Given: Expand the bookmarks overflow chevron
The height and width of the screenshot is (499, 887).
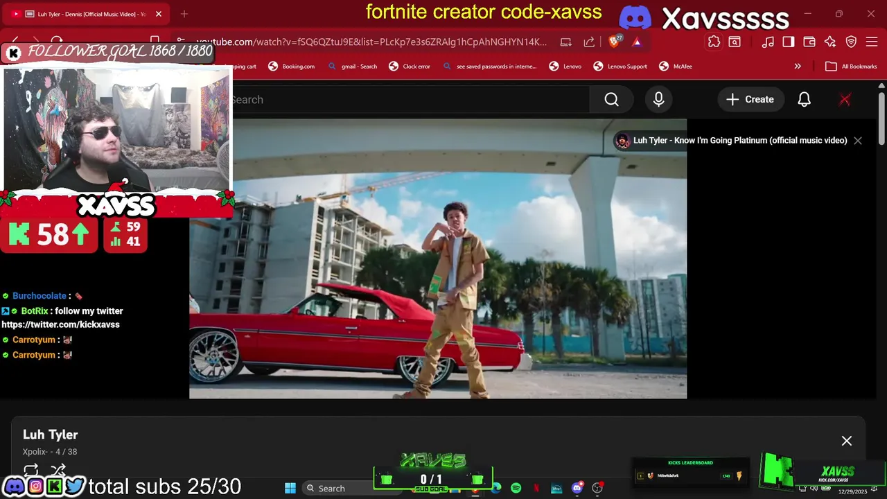Looking at the screenshot, I should (x=798, y=67).
